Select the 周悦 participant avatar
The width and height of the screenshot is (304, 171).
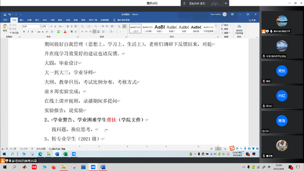(282, 71)
